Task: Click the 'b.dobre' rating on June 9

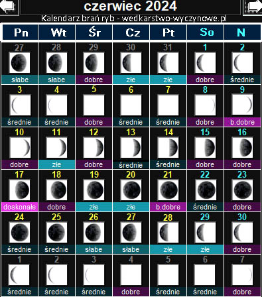Action: [242, 122]
